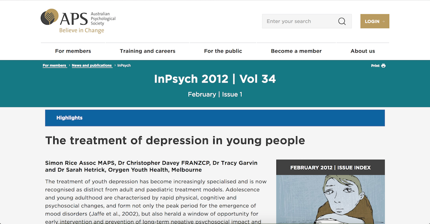This screenshot has height=224, width=430.
Task: Open the 'For members' main navigation menu
Action: coord(73,51)
